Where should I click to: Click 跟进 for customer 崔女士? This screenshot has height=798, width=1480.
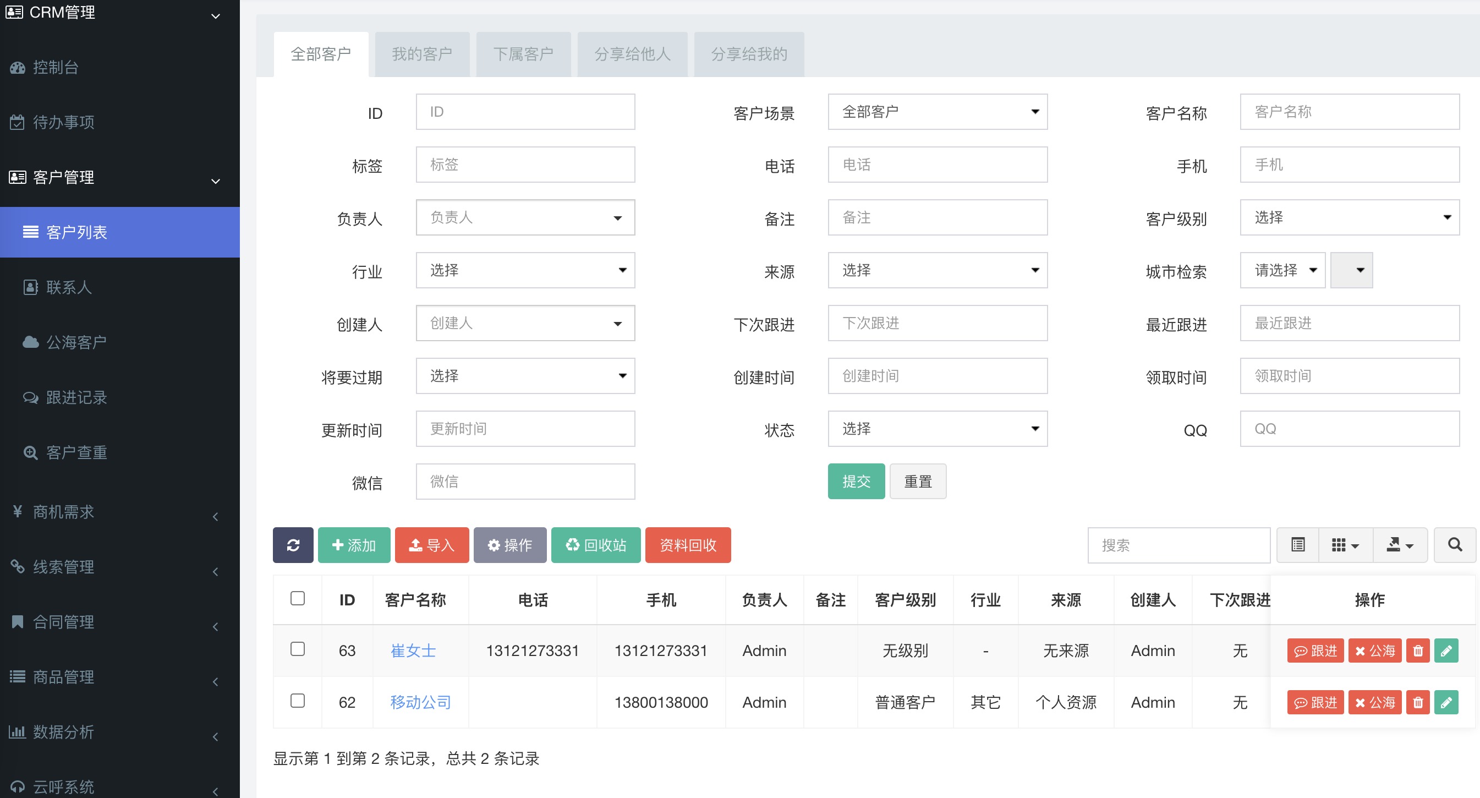tap(1315, 651)
